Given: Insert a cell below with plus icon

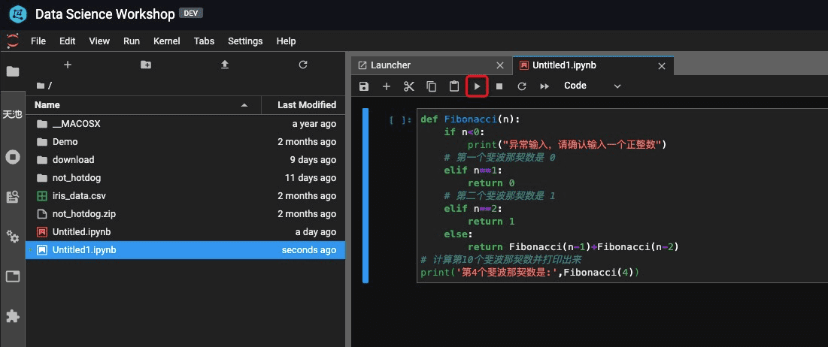Looking at the screenshot, I should (x=387, y=86).
